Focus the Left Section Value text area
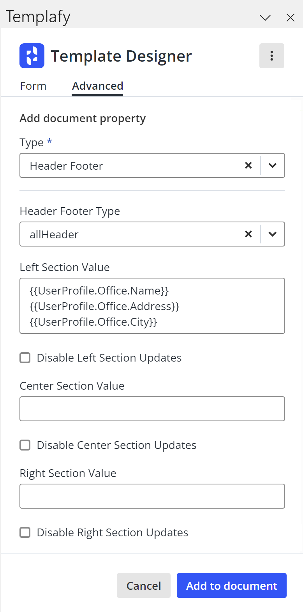The height and width of the screenshot is (612, 303). click(x=152, y=306)
